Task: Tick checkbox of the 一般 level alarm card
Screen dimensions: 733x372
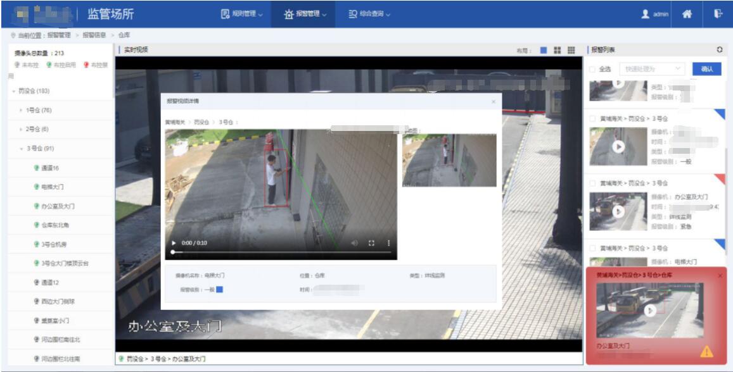Action: pos(592,118)
